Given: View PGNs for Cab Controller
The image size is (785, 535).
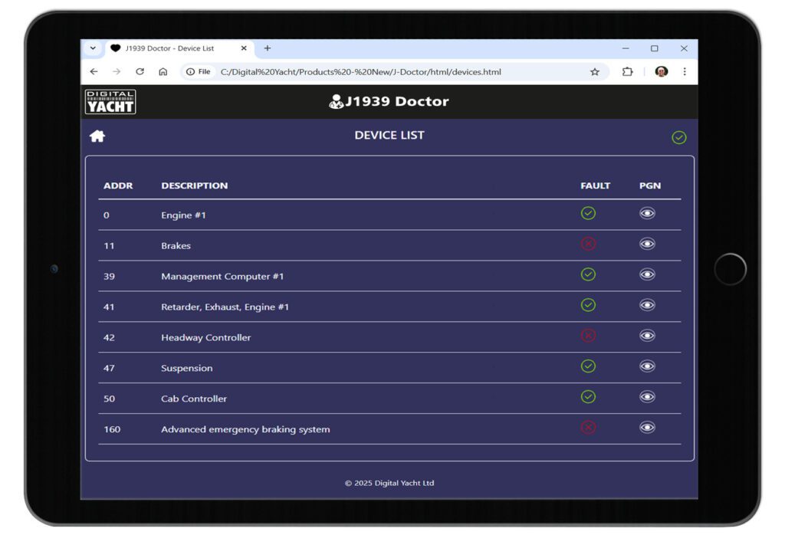Looking at the screenshot, I should point(647,397).
